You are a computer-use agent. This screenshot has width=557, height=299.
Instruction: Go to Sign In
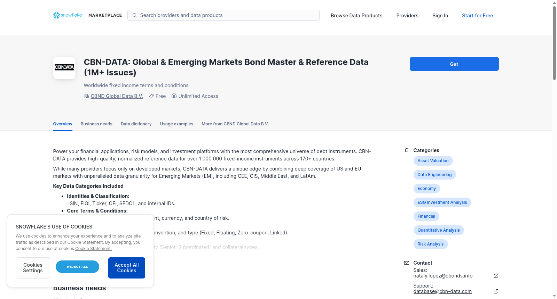click(x=440, y=16)
